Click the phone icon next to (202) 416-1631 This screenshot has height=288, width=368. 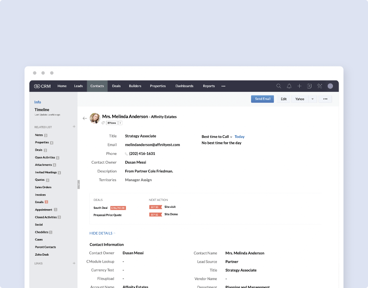point(127,154)
